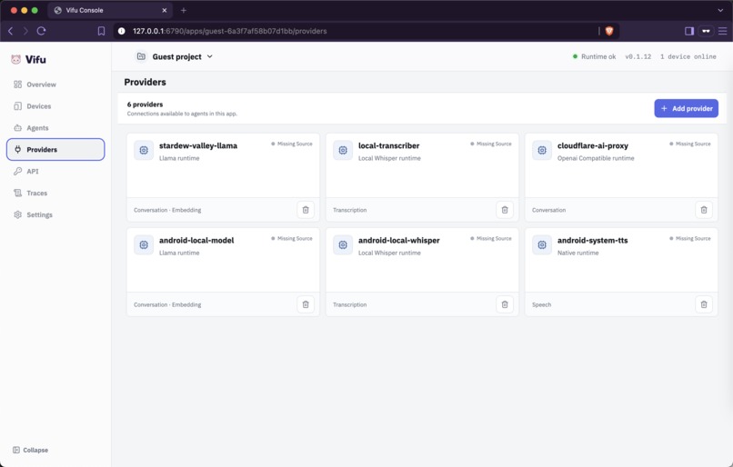Collapse the sidebar
This screenshot has width=733, height=467.
click(x=30, y=450)
